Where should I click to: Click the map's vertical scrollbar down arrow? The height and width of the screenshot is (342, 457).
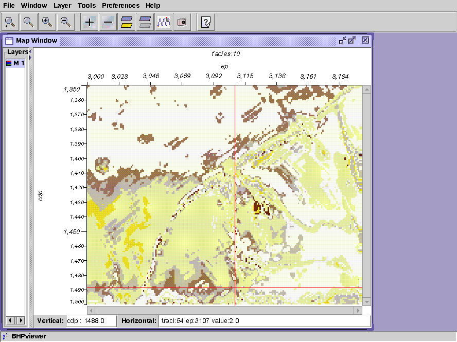click(366, 302)
